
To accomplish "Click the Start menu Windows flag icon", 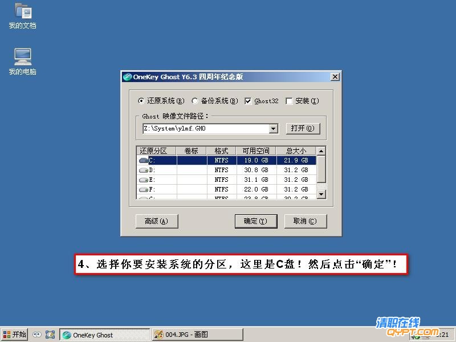I will [7, 335].
